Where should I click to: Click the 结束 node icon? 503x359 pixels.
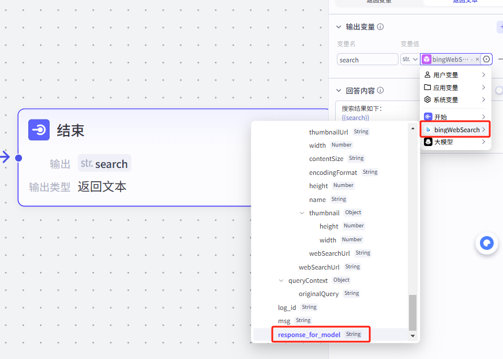pos(39,130)
